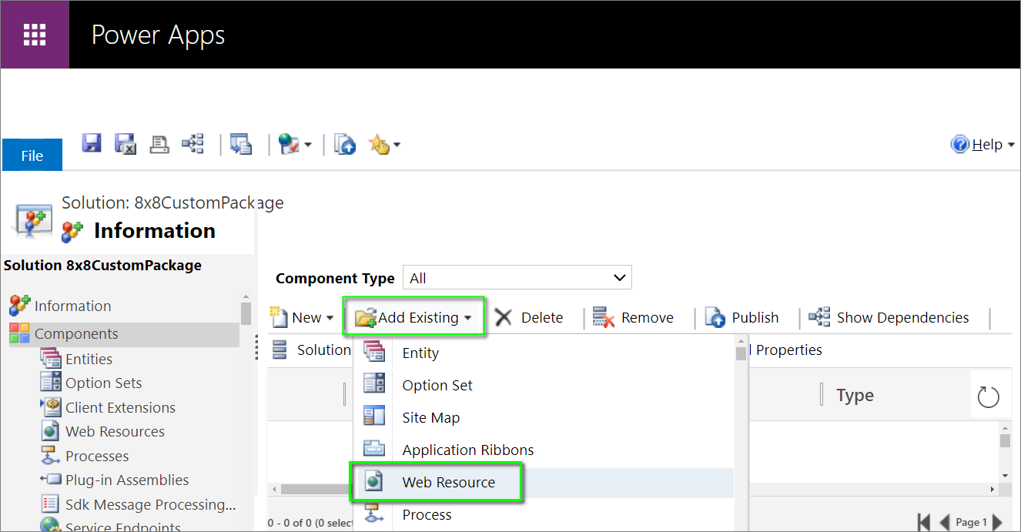The height and width of the screenshot is (532, 1021).
Task: Open Processes in the sidebar tree
Action: pos(97,456)
